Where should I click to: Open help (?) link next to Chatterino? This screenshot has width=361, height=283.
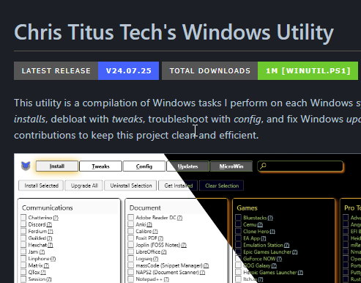(56, 218)
